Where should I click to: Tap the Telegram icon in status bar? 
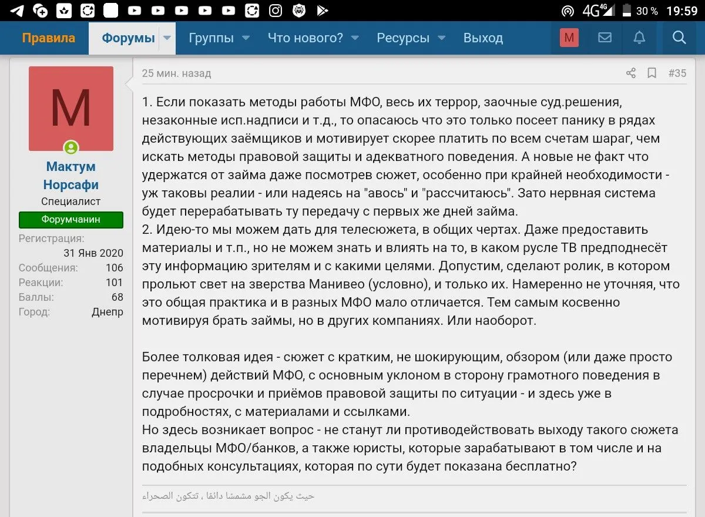click(17, 10)
